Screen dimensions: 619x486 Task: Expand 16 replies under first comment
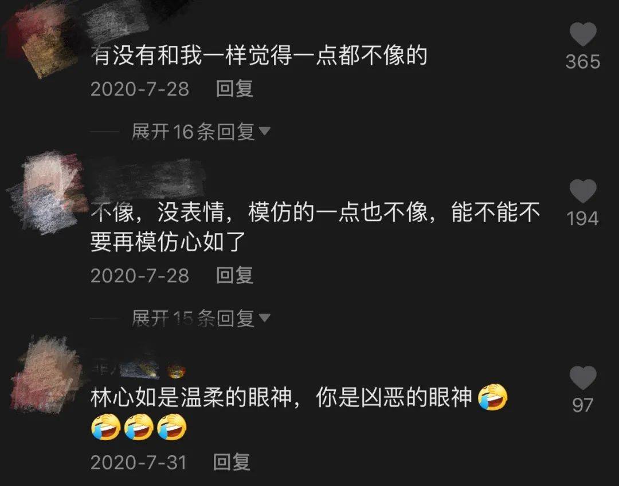tap(194, 131)
